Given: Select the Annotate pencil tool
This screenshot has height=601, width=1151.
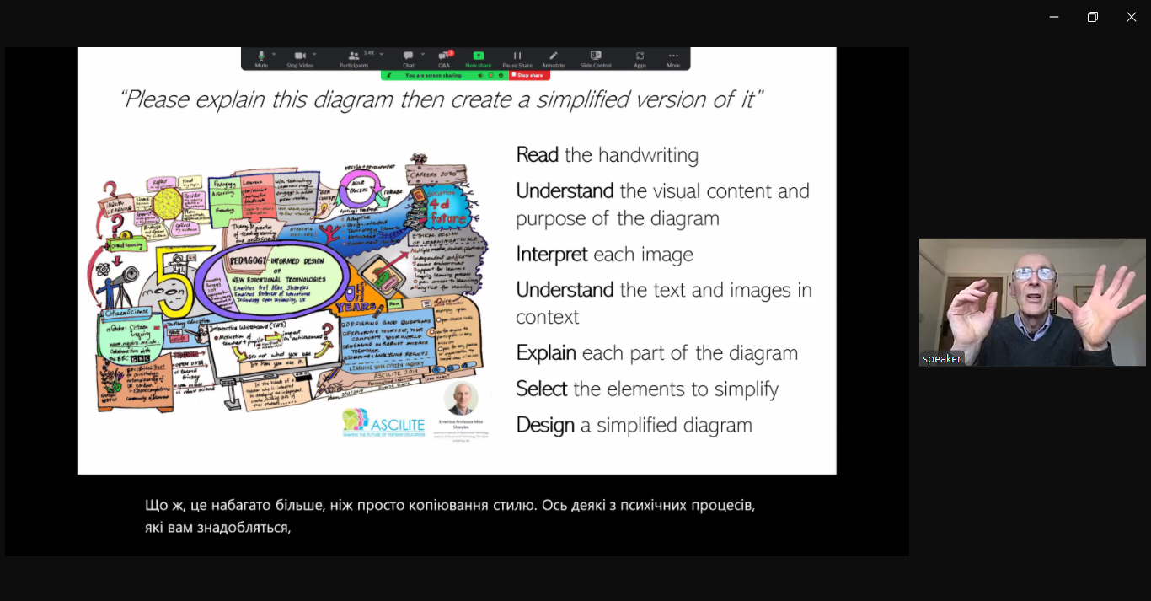Looking at the screenshot, I should (553, 56).
